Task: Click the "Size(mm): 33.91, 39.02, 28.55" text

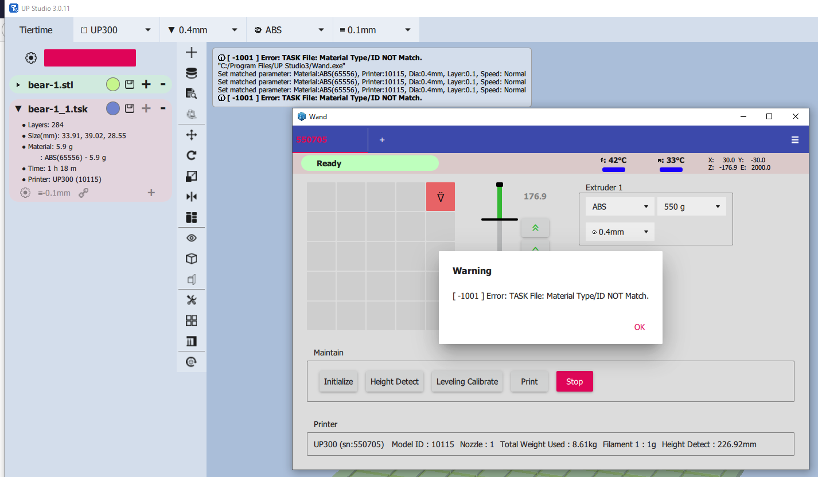Action: [77, 136]
